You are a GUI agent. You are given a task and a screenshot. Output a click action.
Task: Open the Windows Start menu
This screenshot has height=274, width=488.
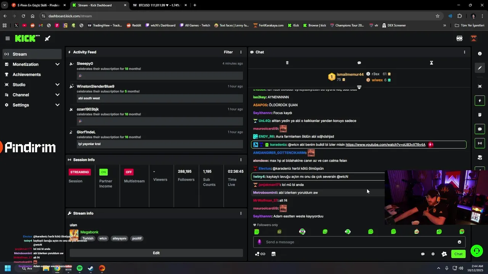[x=8, y=268]
